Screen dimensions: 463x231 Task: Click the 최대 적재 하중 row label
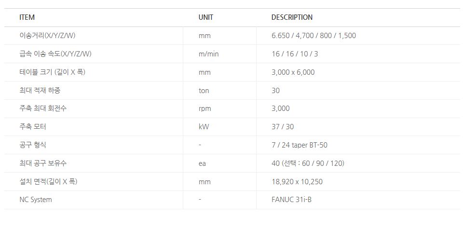40,91
